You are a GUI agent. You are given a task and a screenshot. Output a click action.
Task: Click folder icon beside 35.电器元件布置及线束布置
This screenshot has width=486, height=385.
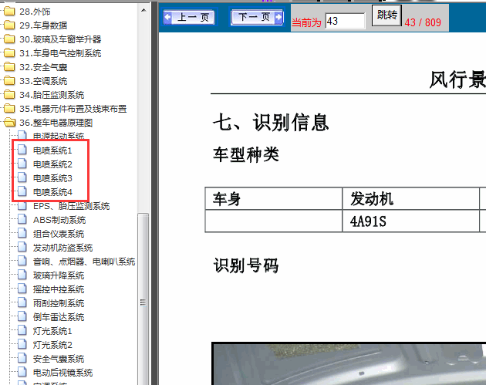point(9,109)
